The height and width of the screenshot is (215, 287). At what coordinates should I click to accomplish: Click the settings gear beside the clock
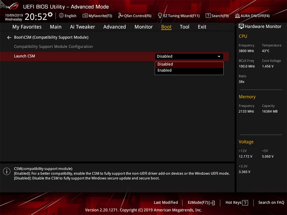point(50,14)
